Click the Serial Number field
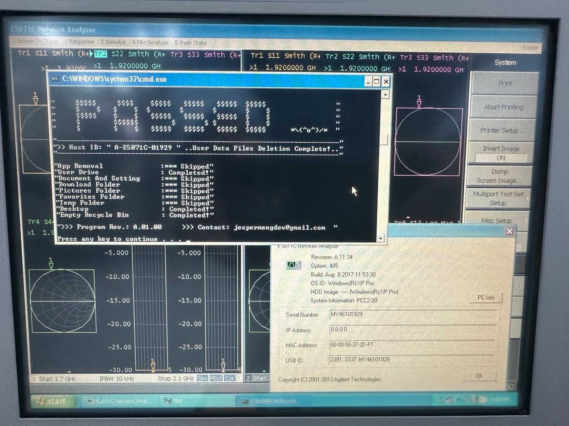This screenshot has height=426, width=569. pyautogui.click(x=413, y=315)
